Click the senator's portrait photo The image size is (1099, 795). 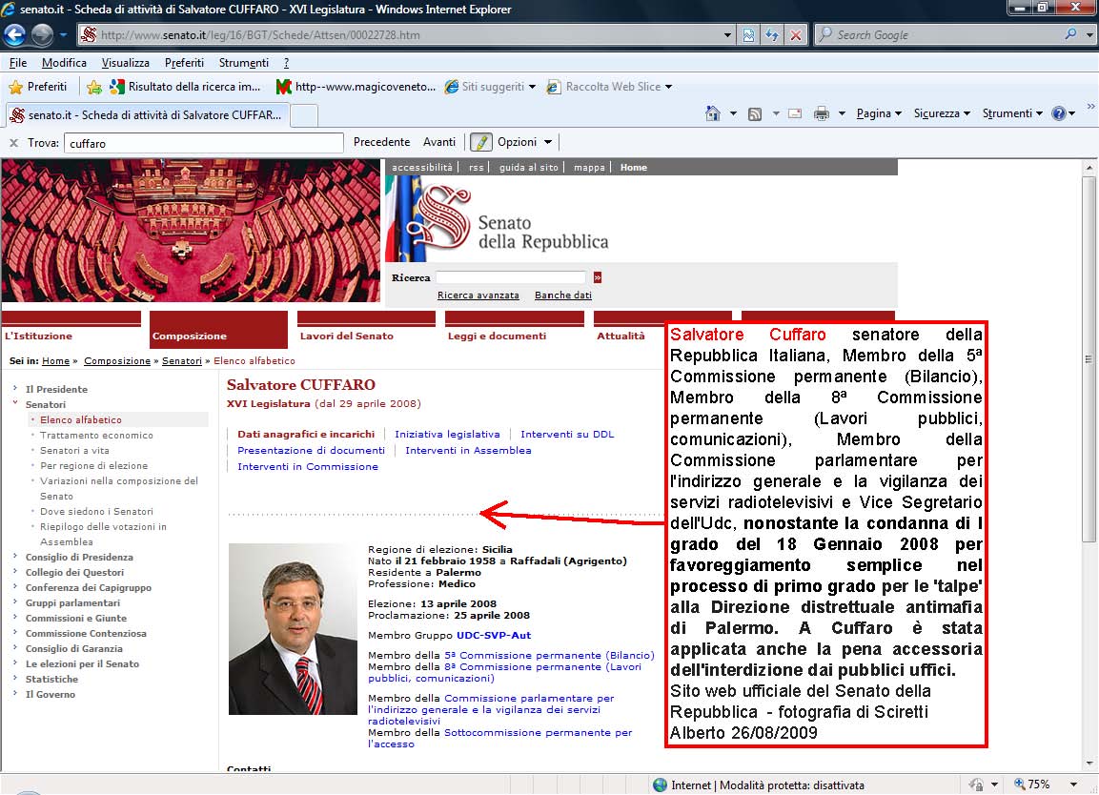coord(293,629)
